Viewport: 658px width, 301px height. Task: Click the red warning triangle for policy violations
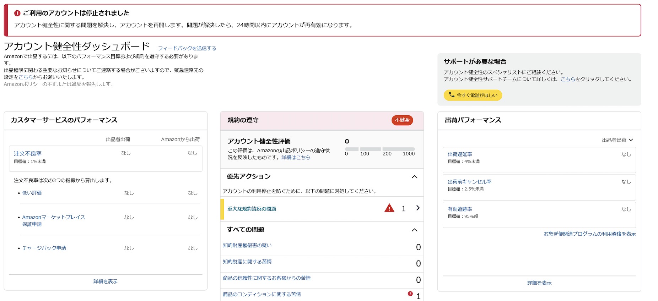click(389, 208)
